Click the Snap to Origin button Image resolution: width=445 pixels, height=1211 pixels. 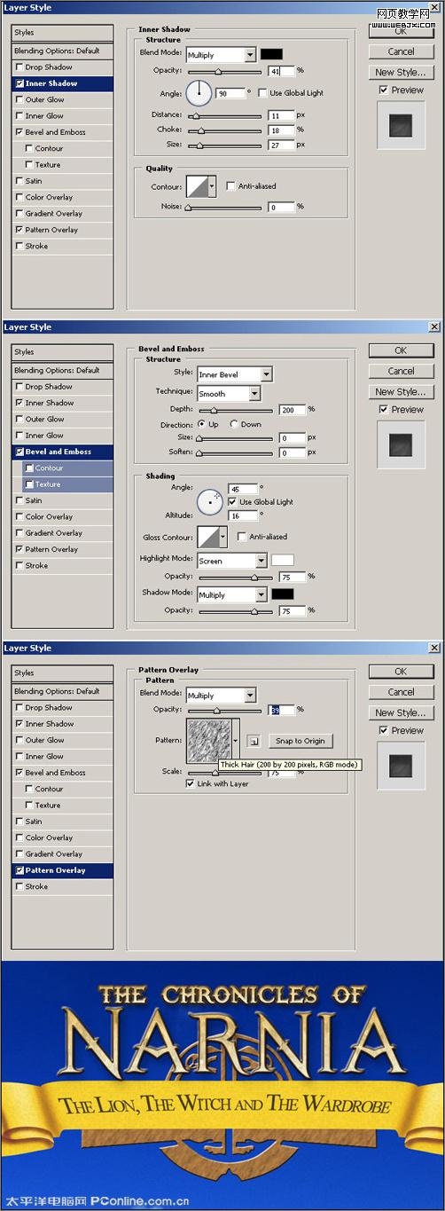pos(301,741)
